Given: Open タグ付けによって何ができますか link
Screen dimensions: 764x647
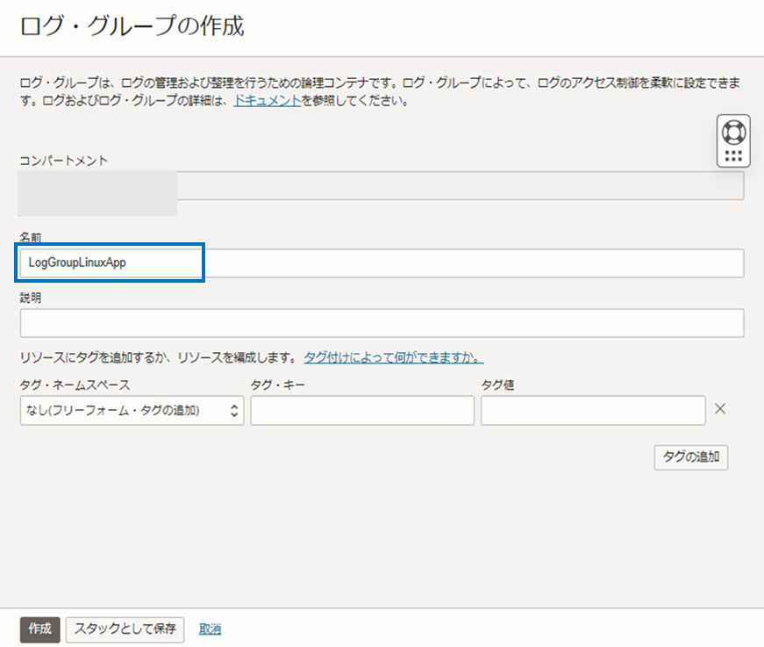Looking at the screenshot, I should [394, 357].
